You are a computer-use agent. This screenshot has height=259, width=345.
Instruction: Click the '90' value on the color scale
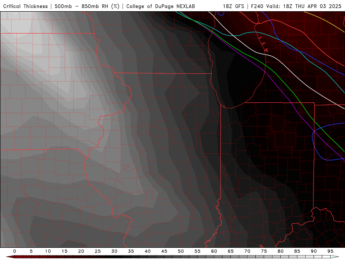point(314,251)
